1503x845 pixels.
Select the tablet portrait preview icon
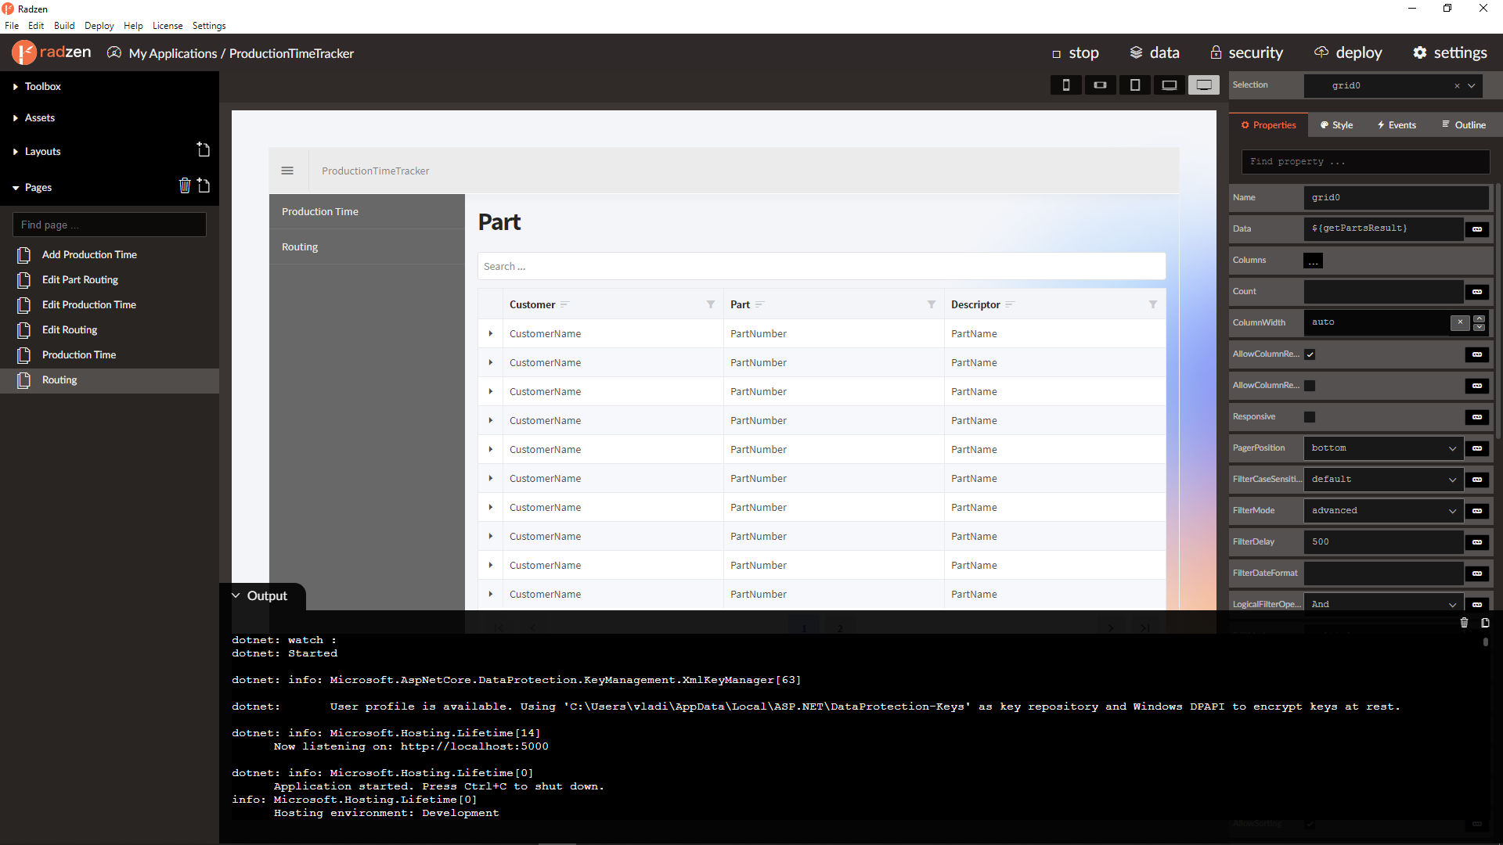pyautogui.click(x=1134, y=85)
